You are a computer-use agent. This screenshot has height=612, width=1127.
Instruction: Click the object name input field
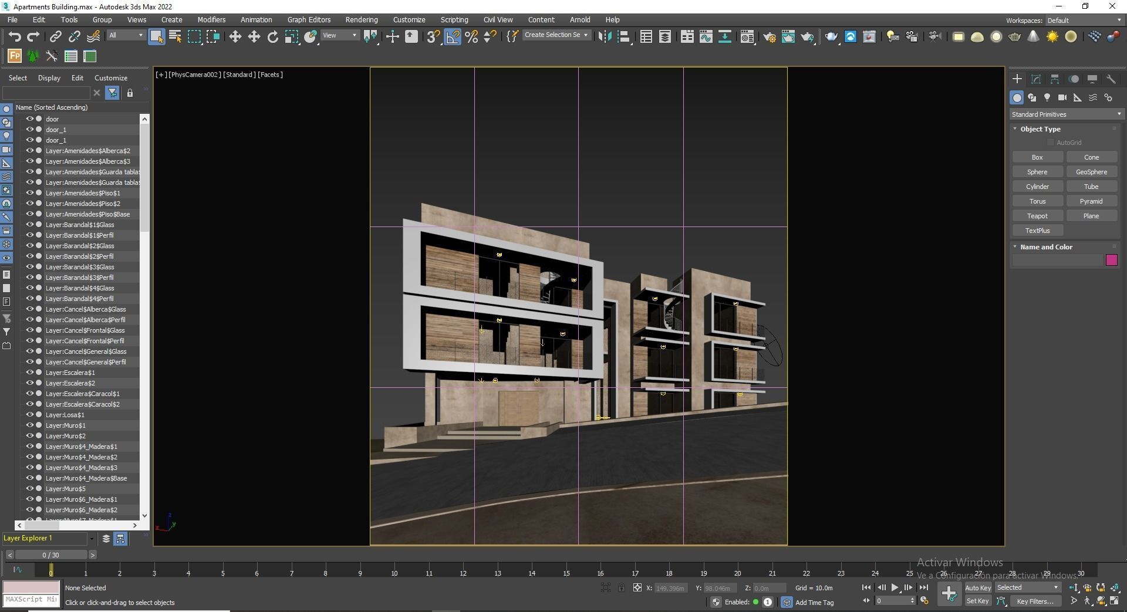[x=1057, y=260]
